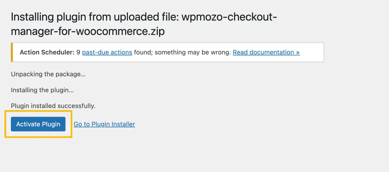389x172 pixels.
Task: Click the "Unpacking the package…" status line
Action: click(x=48, y=74)
